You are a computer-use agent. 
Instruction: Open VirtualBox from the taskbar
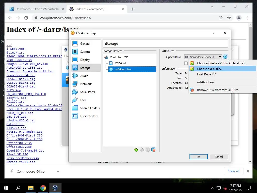[55, 188]
